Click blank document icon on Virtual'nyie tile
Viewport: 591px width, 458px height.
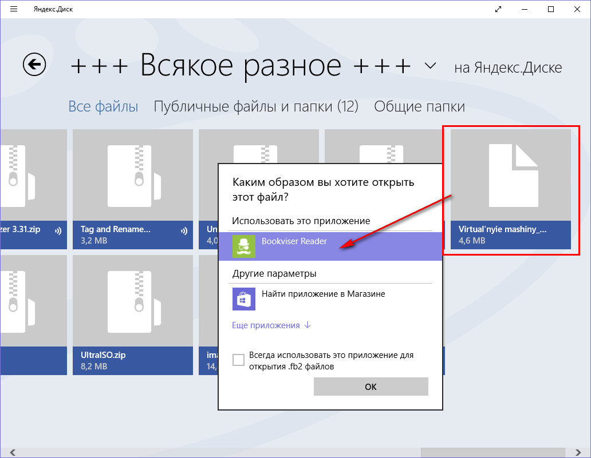(513, 176)
